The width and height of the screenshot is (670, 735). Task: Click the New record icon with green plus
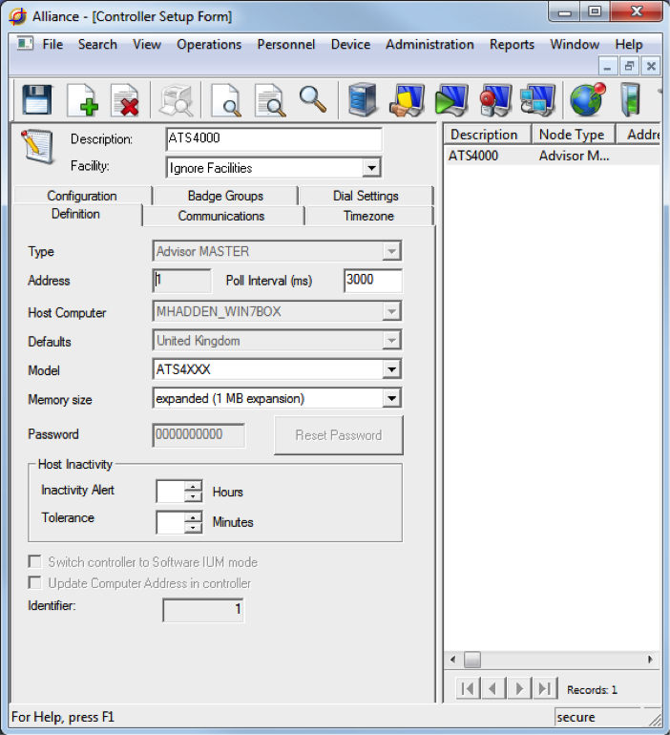point(82,99)
